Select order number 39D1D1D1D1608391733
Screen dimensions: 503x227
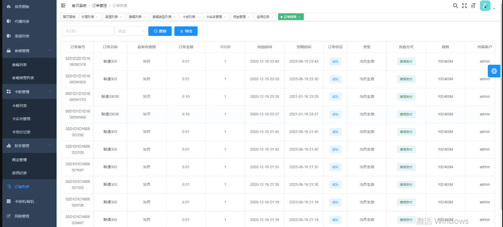[78, 97]
